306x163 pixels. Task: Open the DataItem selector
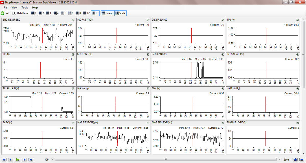[20, 13]
